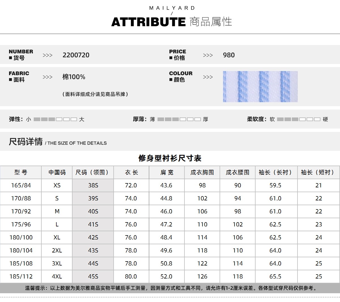Click the ATTRIBUTE 商品属性 heading
The height and width of the screenshot is (302, 340).
click(172, 22)
